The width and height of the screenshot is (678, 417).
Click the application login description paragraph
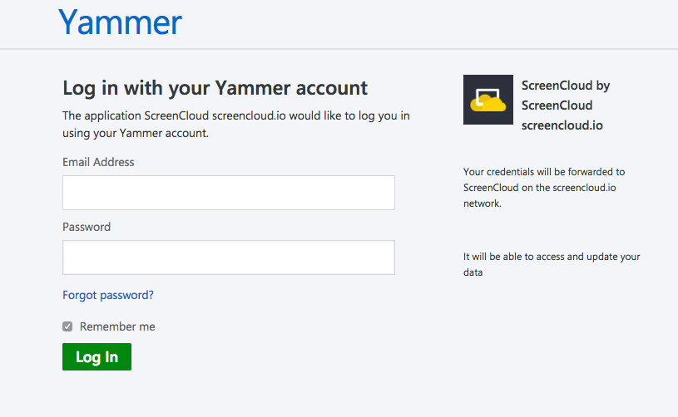tap(235, 125)
